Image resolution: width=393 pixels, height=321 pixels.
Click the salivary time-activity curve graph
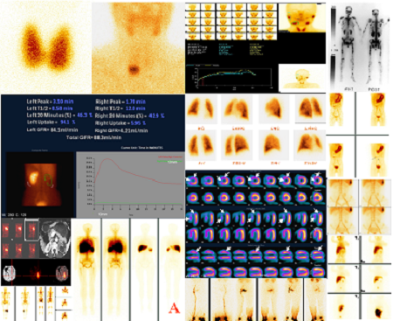[x=230, y=77]
